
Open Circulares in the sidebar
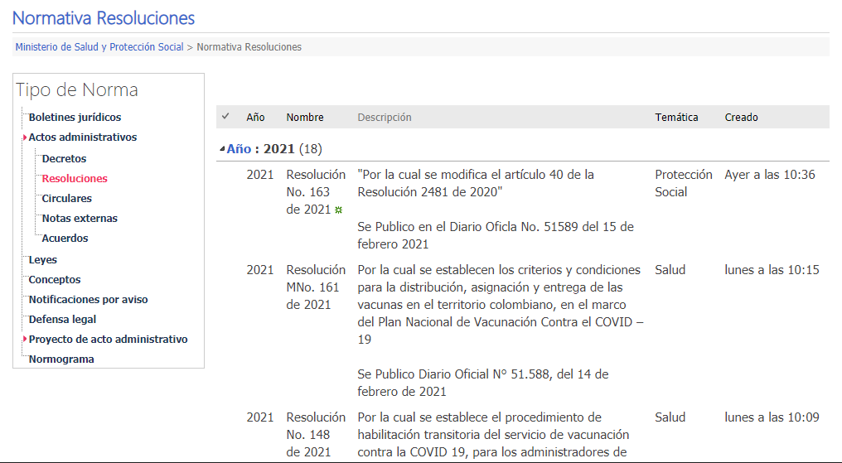[x=66, y=199]
